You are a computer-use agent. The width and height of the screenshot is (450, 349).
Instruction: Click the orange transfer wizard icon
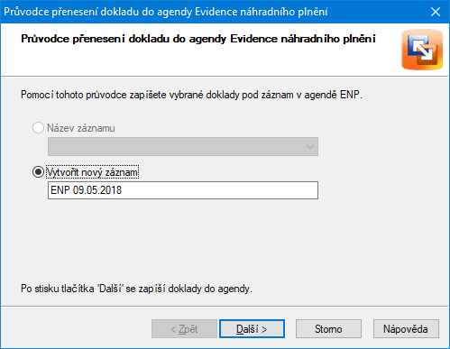click(x=422, y=50)
